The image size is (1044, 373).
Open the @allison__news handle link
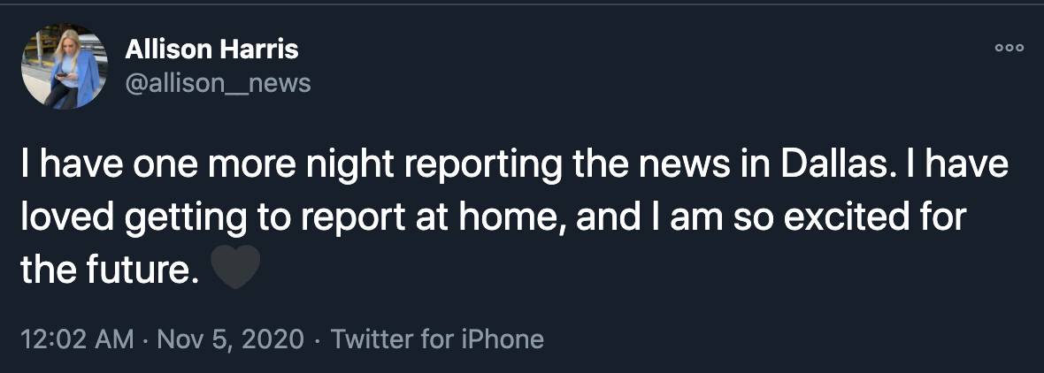[218, 83]
